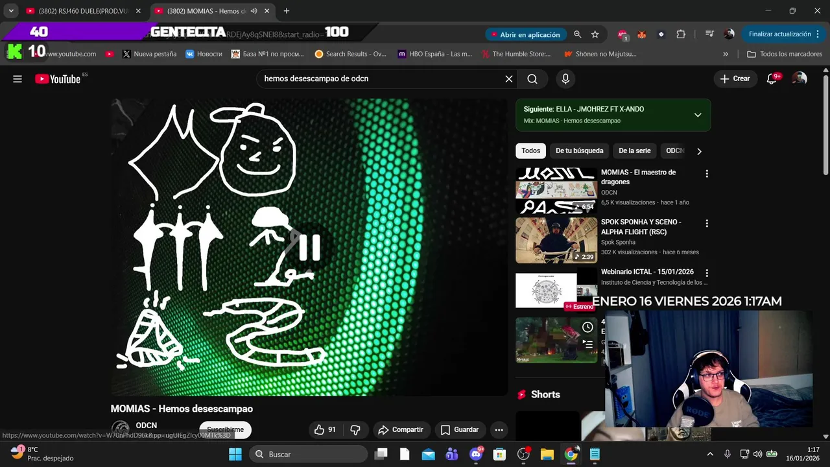Viewport: 830px width, 467px height.
Task: Show more filter chips with right arrow
Action: 699,151
